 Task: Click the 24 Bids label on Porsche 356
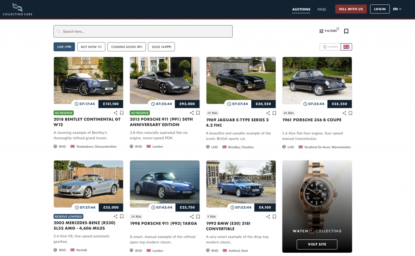tap(289, 113)
